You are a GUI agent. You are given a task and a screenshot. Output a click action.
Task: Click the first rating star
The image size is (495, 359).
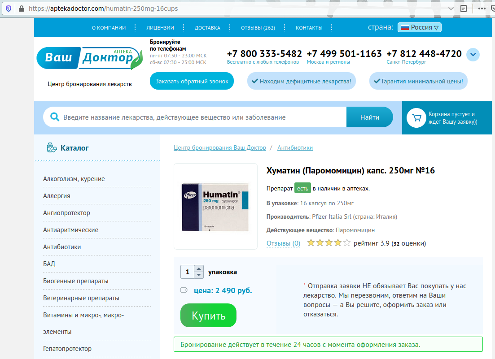click(x=311, y=243)
